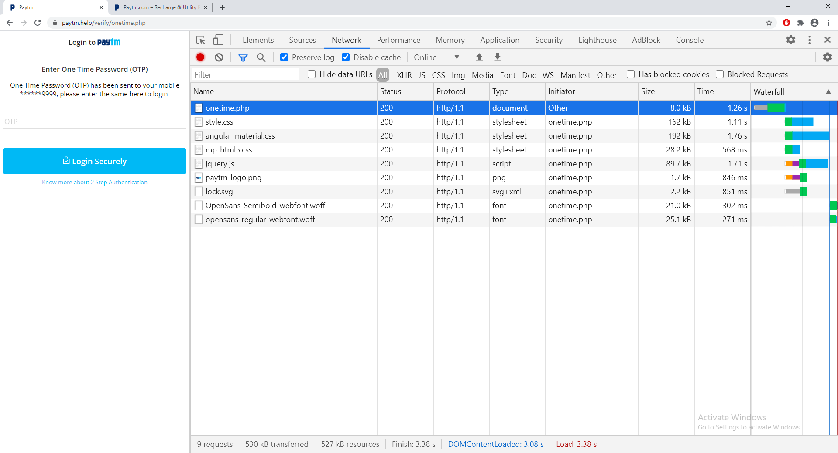The width and height of the screenshot is (838, 453).
Task: Close the Paytm.com Recharge tab
Action: [x=206, y=7]
